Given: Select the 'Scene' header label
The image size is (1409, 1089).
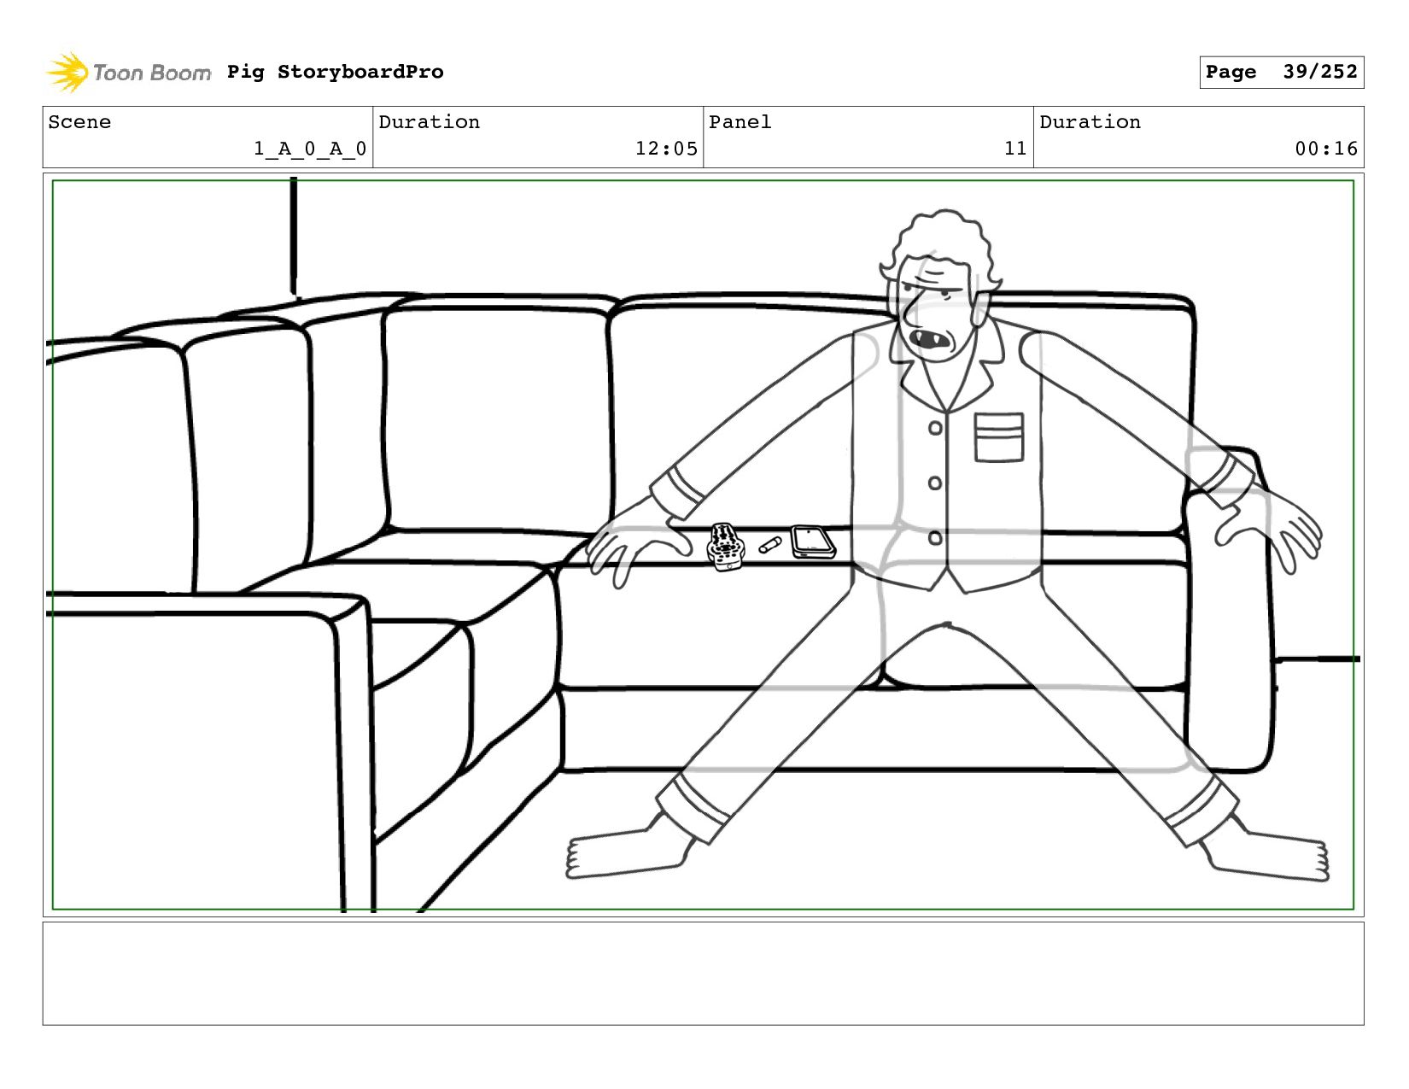Looking at the screenshot, I should pos(79,122).
